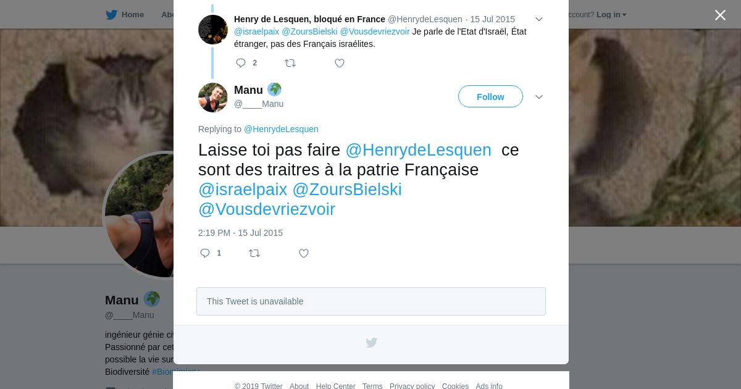This screenshot has width=741, height=389.
Task: Reply to Manu's main tweet
Action: click(x=205, y=253)
